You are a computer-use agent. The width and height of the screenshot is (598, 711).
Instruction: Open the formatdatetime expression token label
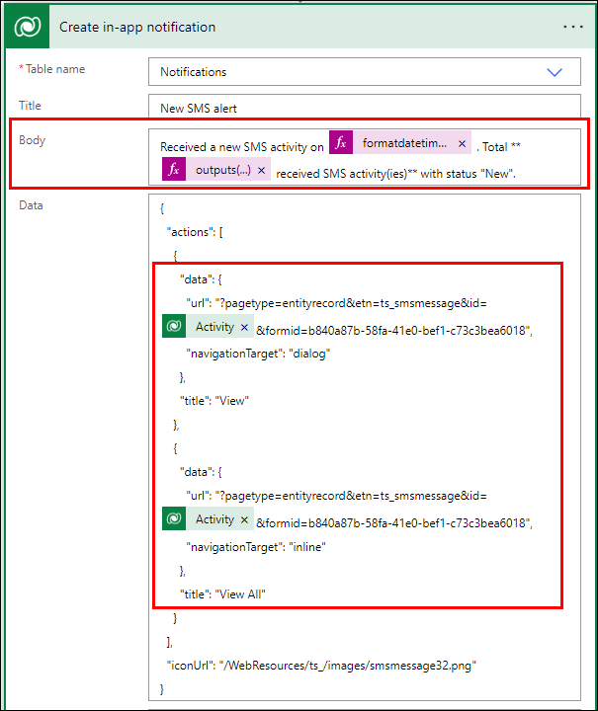pos(404,144)
